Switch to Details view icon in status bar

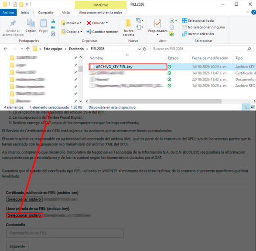pyautogui.click(x=246, y=107)
